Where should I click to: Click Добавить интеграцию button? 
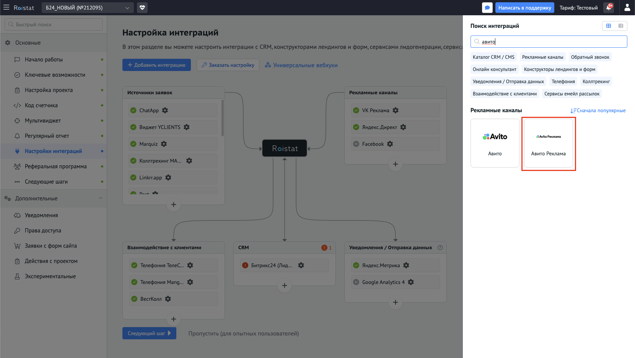(156, 65)
